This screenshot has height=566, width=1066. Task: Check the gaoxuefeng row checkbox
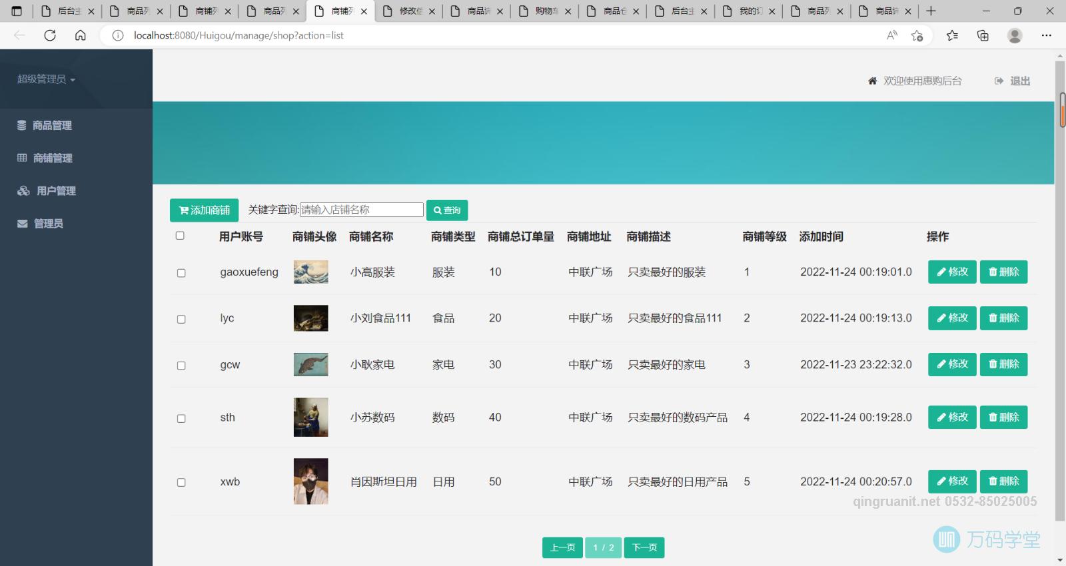tap(181, 273)
